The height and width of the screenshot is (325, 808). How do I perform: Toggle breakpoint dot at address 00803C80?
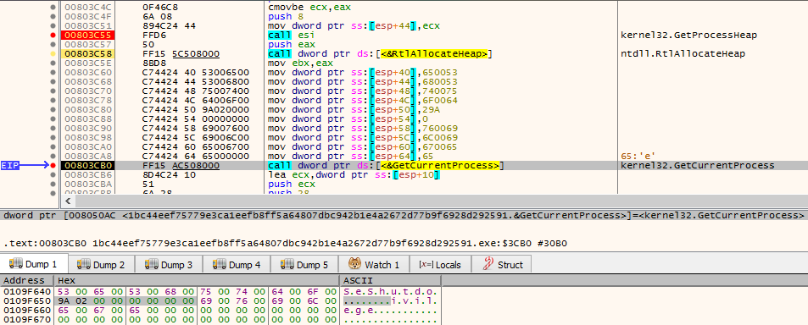[x=53, y=109]
